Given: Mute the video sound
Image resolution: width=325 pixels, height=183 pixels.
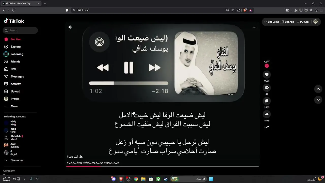Looking at the screenshot, I should [x=70, y=27].
